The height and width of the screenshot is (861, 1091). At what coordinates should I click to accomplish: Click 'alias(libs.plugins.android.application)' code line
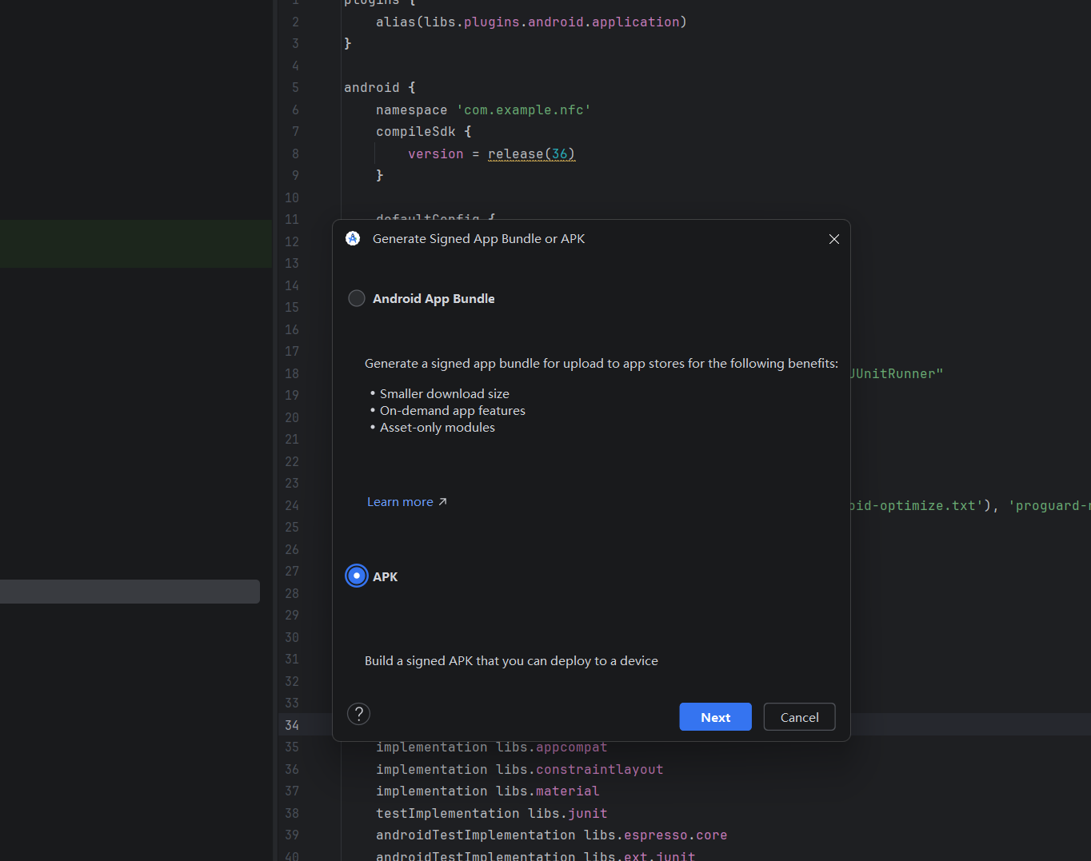point(531,22)
